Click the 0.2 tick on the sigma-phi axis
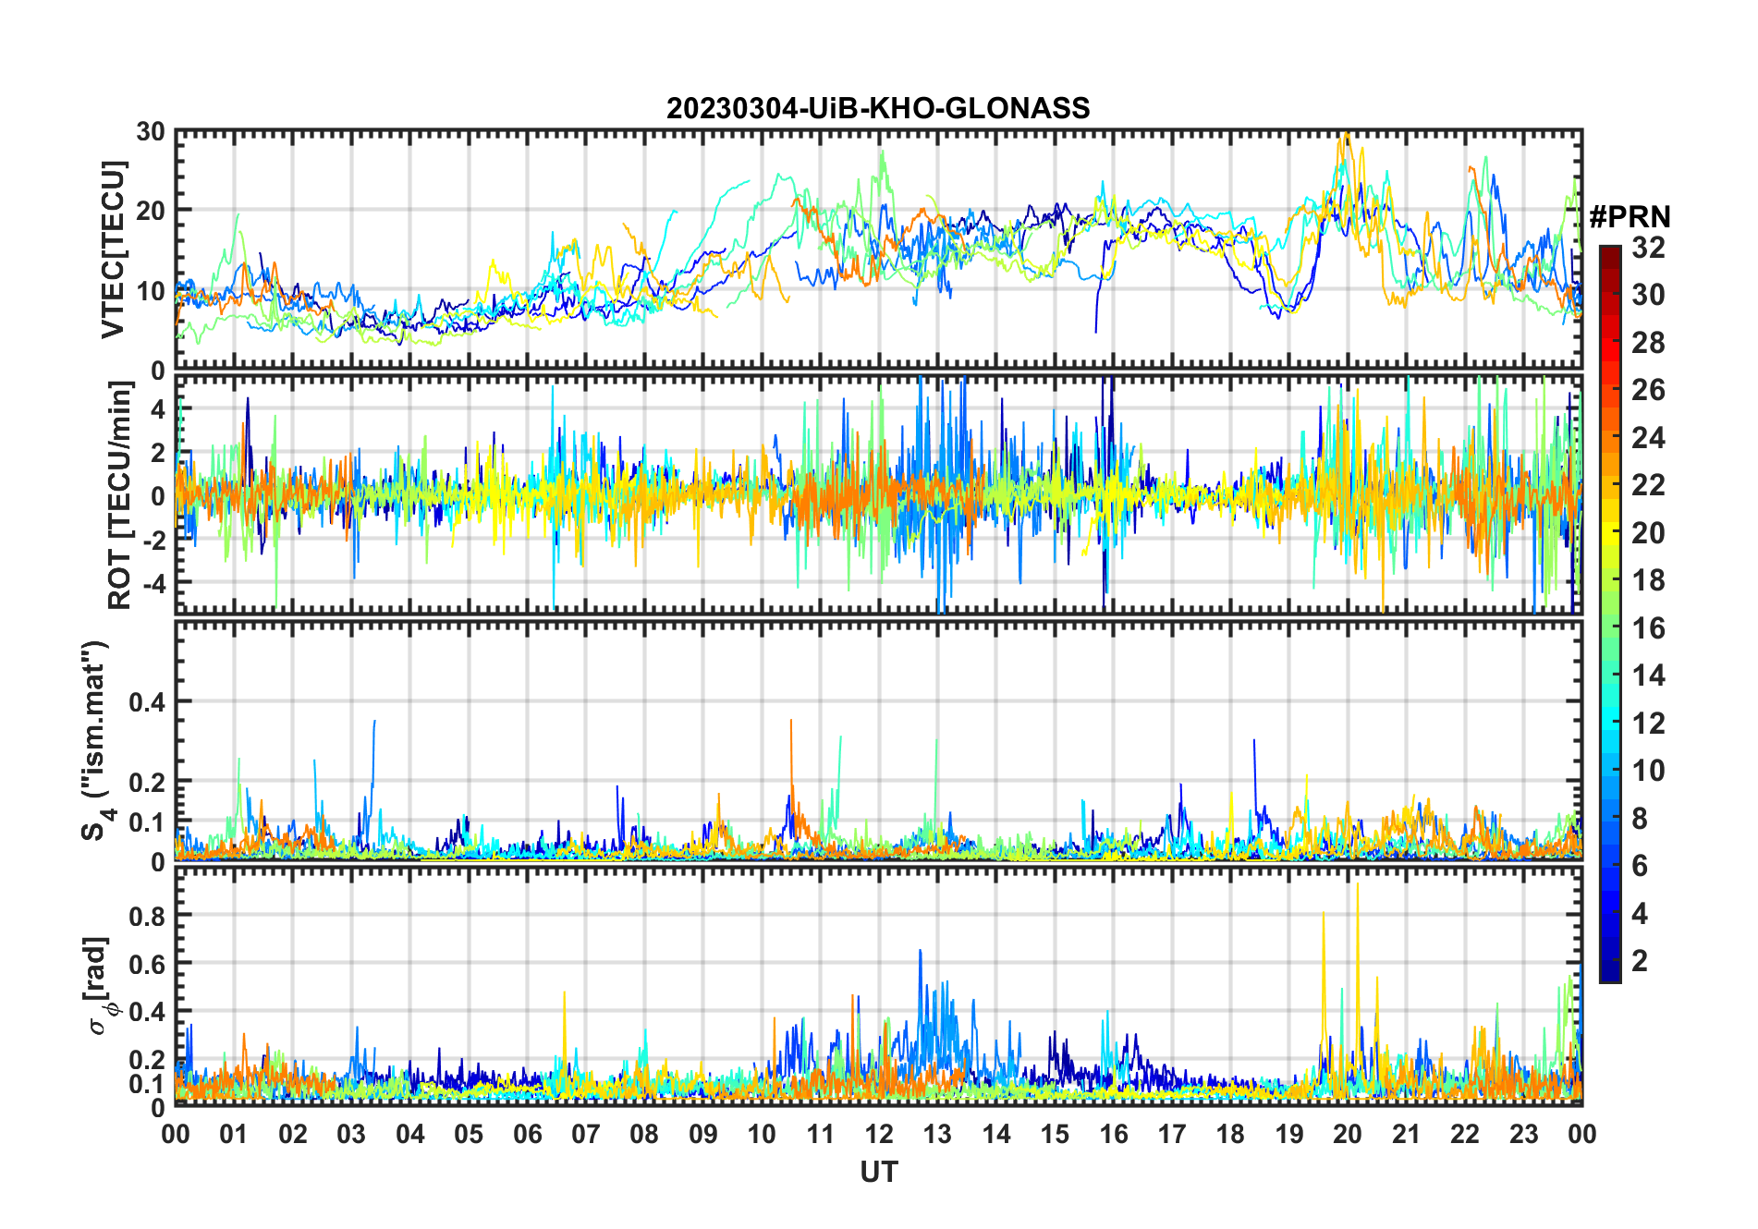 pos(148,1060)
